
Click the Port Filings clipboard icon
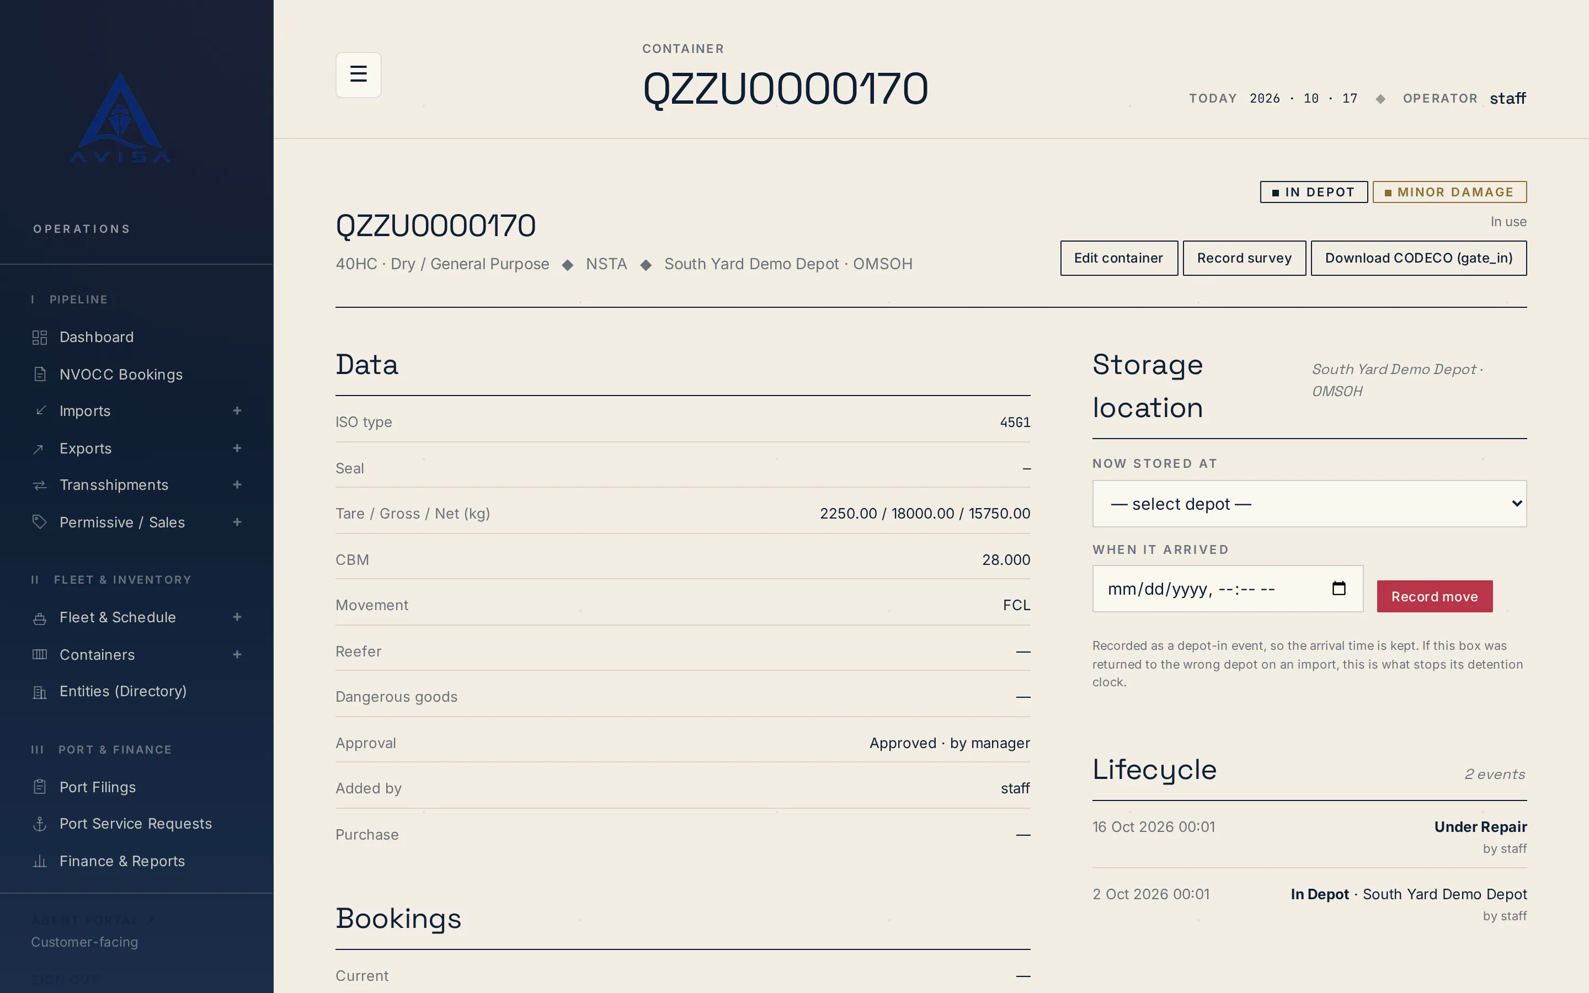click(x=39, y=787)
